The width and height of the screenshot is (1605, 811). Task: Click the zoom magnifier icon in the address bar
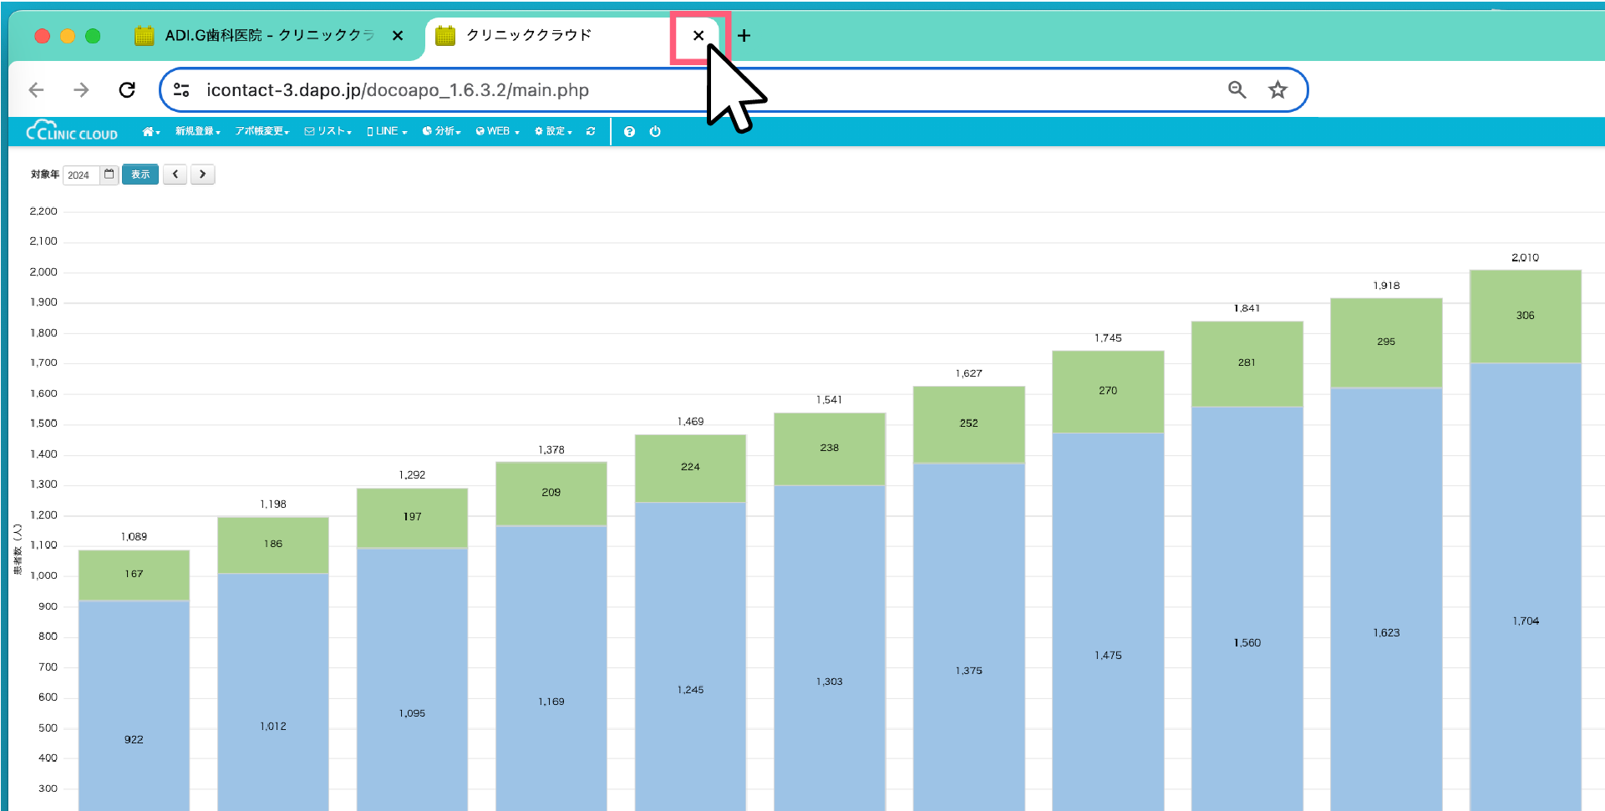click(x=1237, y=90)
